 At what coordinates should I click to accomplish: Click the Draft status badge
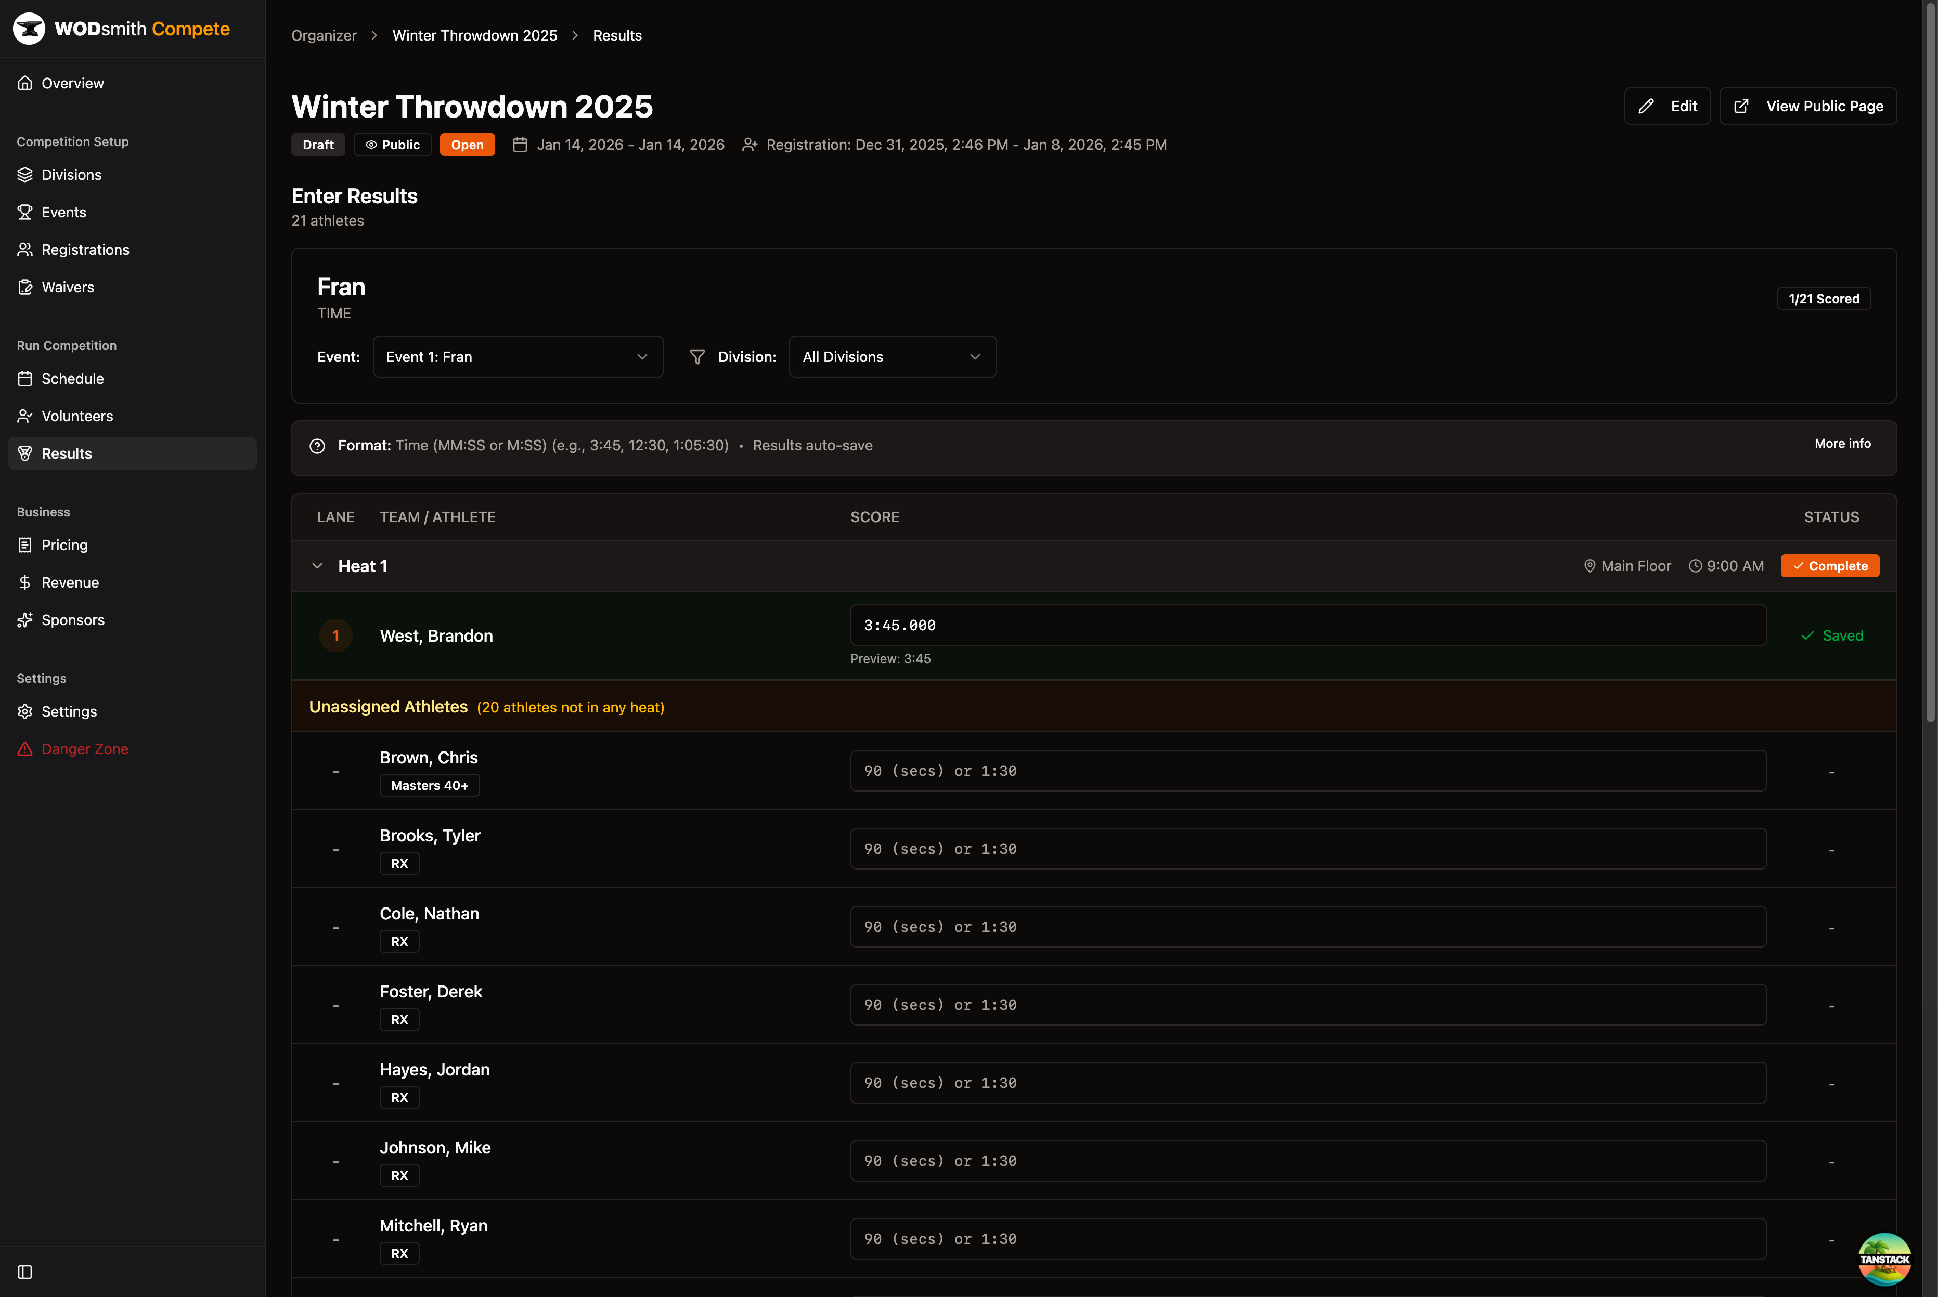(318, 145)
